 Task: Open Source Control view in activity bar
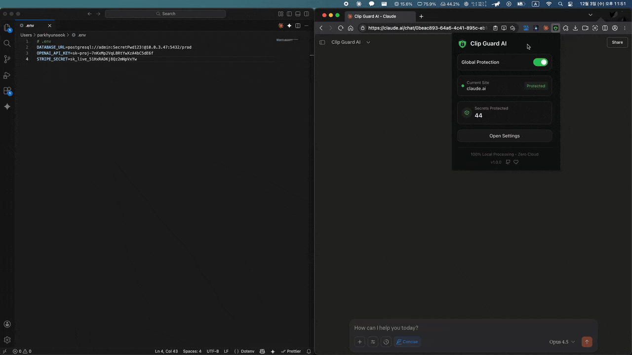7,59
